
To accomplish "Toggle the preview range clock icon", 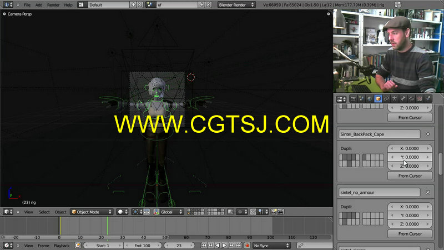I will click(78, 246).
